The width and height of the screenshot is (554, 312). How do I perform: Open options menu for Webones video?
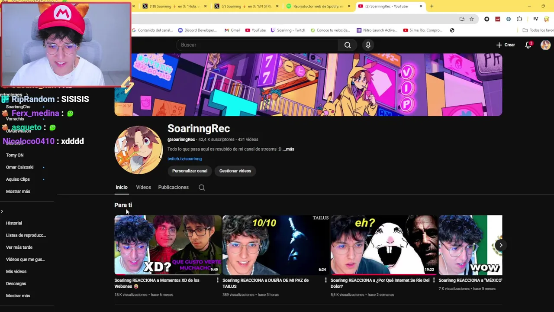(x=218, y=280)
